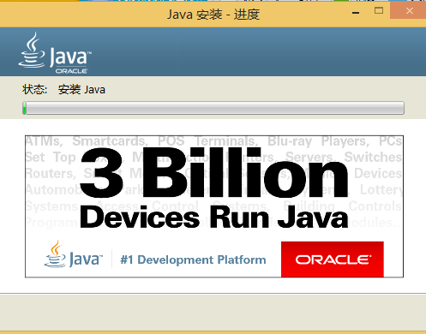Minimize the Java installer window
Screen dimensions: 426x334
click(356, 12)
